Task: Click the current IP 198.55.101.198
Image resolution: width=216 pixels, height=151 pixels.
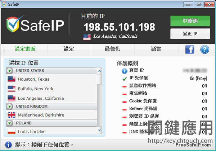Action: click(119, 27)
